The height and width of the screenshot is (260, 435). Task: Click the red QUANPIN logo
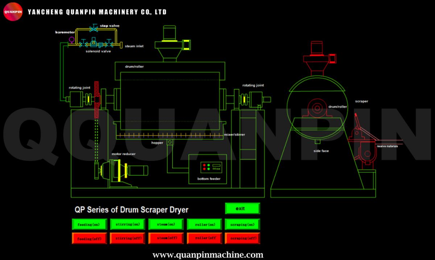13,12
